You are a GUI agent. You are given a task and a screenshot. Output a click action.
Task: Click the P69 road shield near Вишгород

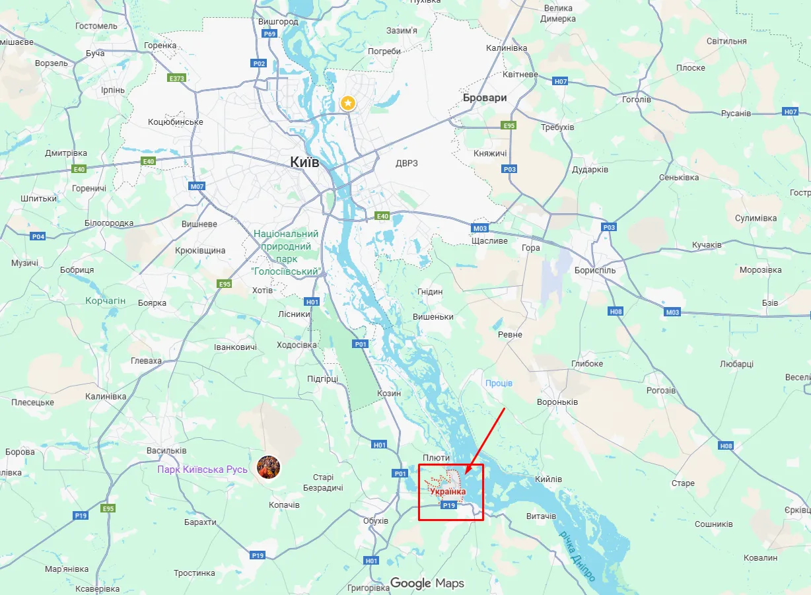(x=269, y=34)
